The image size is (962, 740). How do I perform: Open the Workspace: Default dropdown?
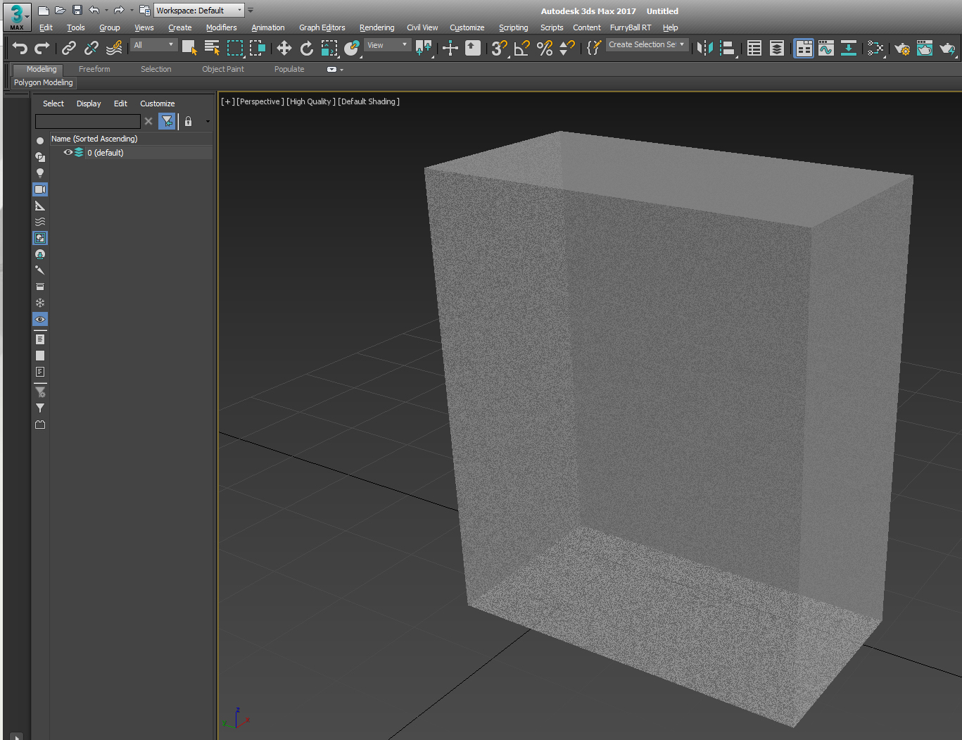(199, 11)
